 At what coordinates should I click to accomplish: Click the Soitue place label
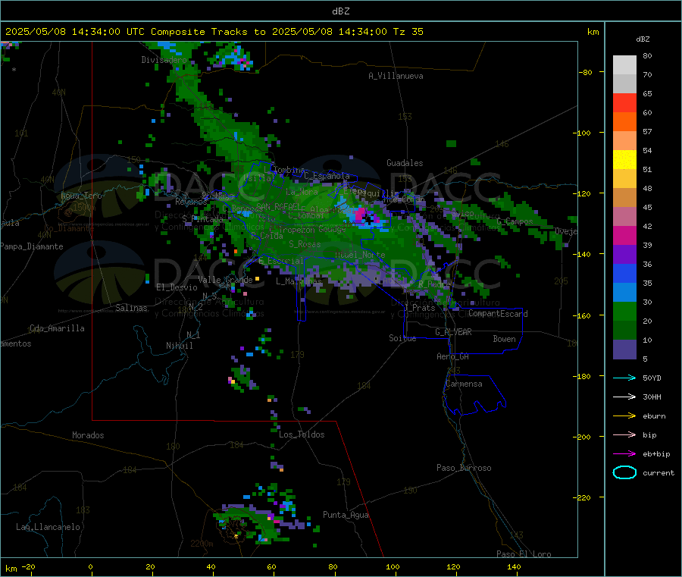click(x=402, y=338)
